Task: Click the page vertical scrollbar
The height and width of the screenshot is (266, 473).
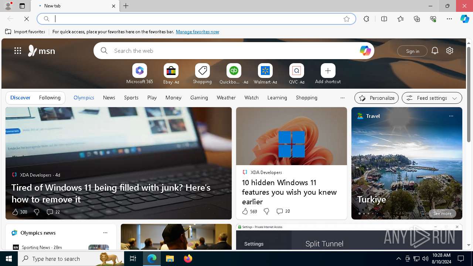Action: point(469,94)
